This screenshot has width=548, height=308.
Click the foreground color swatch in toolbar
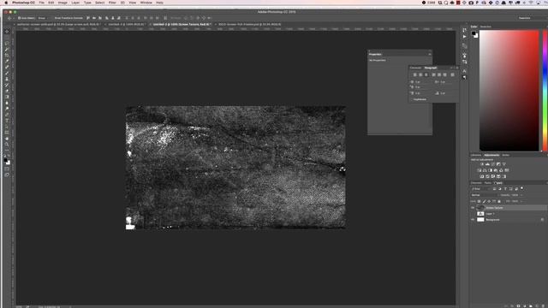click(6, 160)
